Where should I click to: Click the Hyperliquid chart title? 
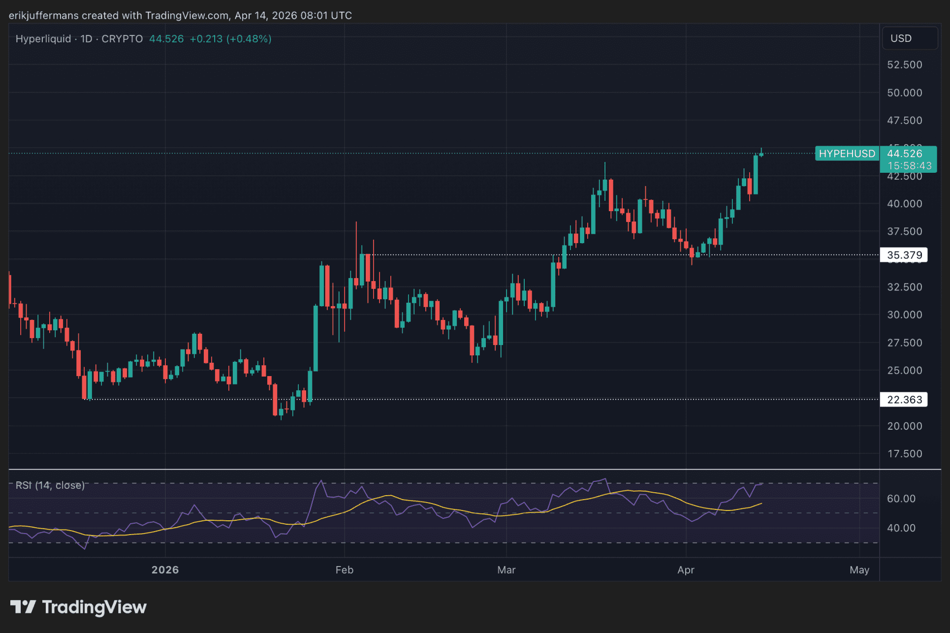[43, 39]
